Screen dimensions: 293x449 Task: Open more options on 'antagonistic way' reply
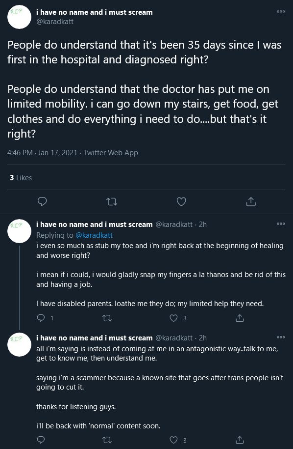point(281,337)
